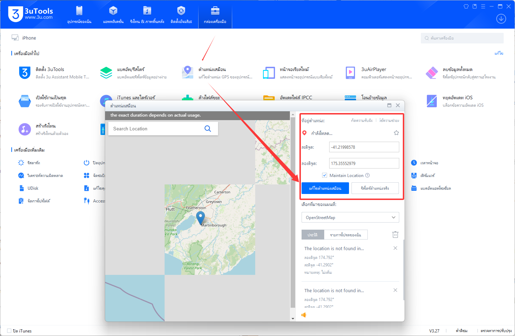This screenshot has height=336, width=515.
Task: Open the เฟิร์มแวร์ firmware tool
Action: (423, 176)
